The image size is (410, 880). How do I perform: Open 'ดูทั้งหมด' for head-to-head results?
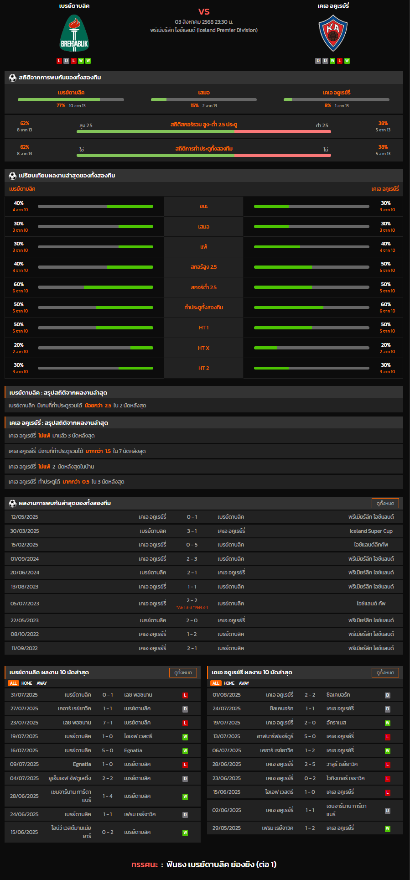pos(385,503)
